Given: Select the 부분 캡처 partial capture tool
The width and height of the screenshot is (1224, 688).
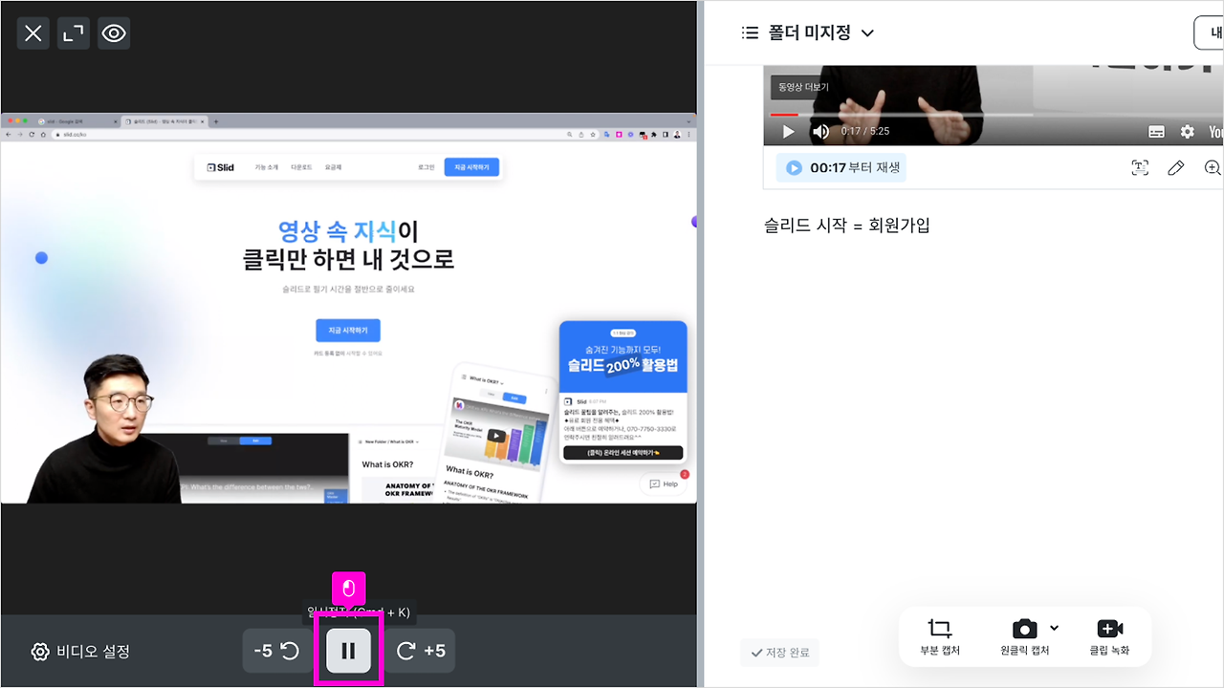Looking at the screenshot, I should [938, 636].
